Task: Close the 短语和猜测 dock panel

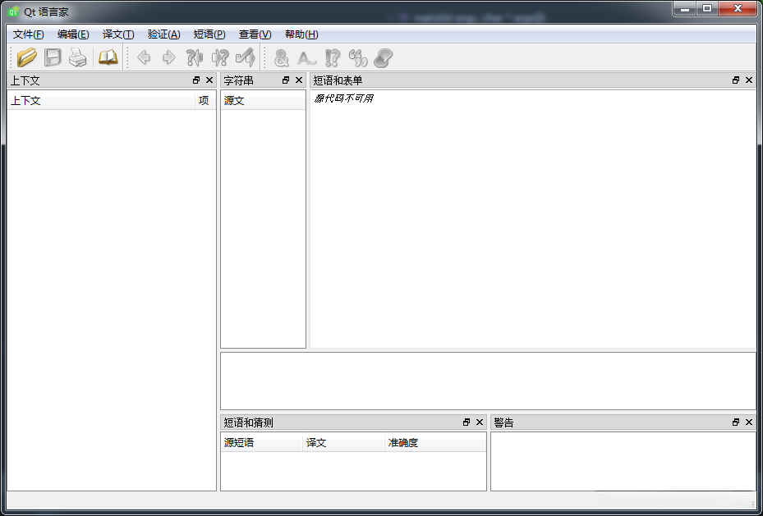Action: 480,422
